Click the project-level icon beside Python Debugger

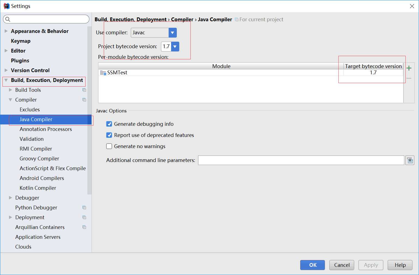pyautogui.click(x=84, y=208)
